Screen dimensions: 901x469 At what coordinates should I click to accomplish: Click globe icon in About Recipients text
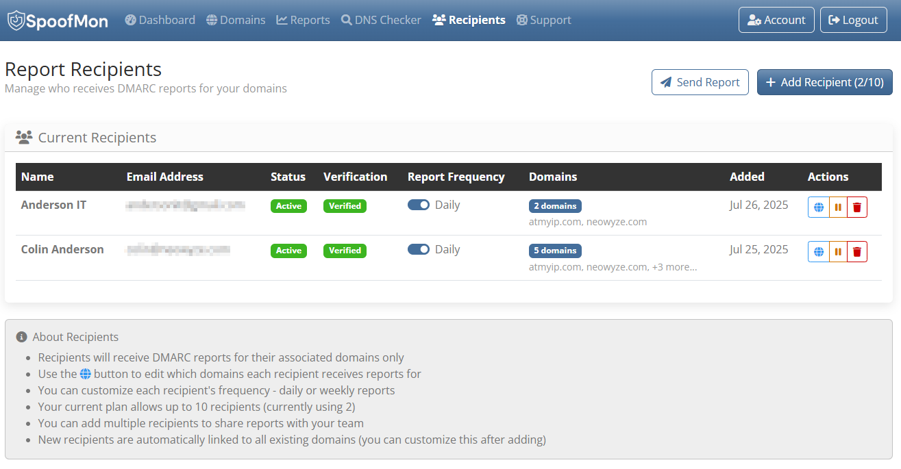point(86,374)
